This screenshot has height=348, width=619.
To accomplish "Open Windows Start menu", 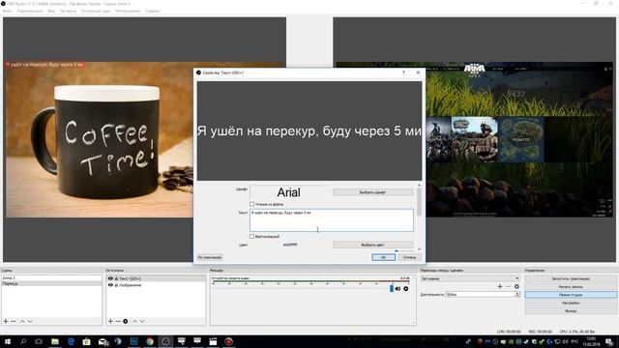I will [8, 341].
